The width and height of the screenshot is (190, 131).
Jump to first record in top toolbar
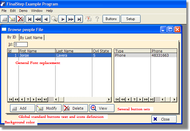click(x=29, y=19)
